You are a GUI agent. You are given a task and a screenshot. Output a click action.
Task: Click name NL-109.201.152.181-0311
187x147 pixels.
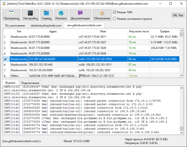point(95,65)
